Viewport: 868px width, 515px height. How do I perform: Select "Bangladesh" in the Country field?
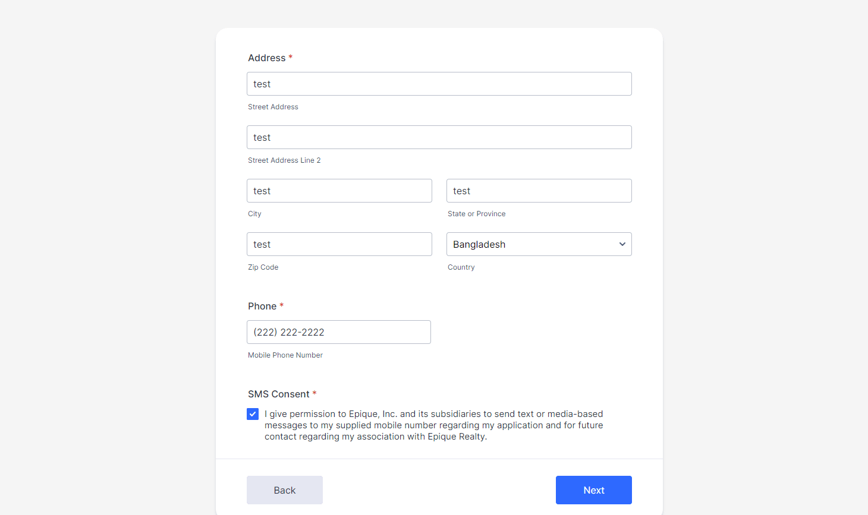click(x=539, y=244)
